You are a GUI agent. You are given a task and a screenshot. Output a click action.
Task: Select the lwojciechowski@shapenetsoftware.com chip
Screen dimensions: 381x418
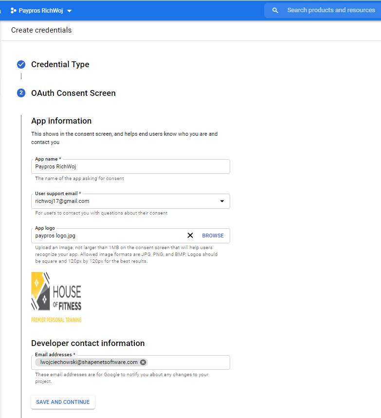point(89,363)
